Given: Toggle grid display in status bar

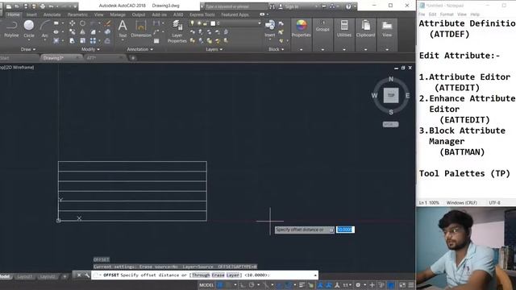Looking at the screenshot, I should [x=220, y=285].
